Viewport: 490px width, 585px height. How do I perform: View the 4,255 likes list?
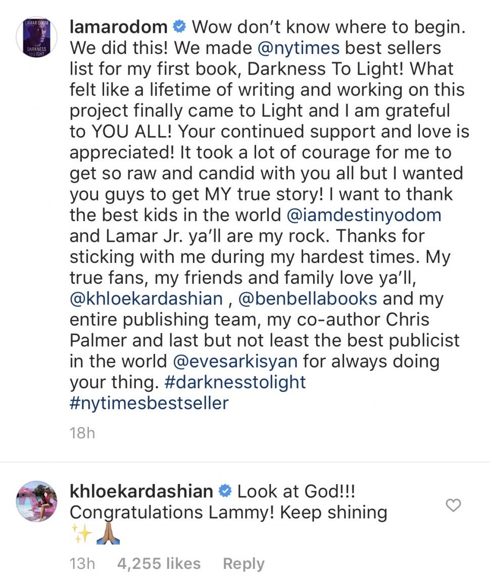(159, 564)
